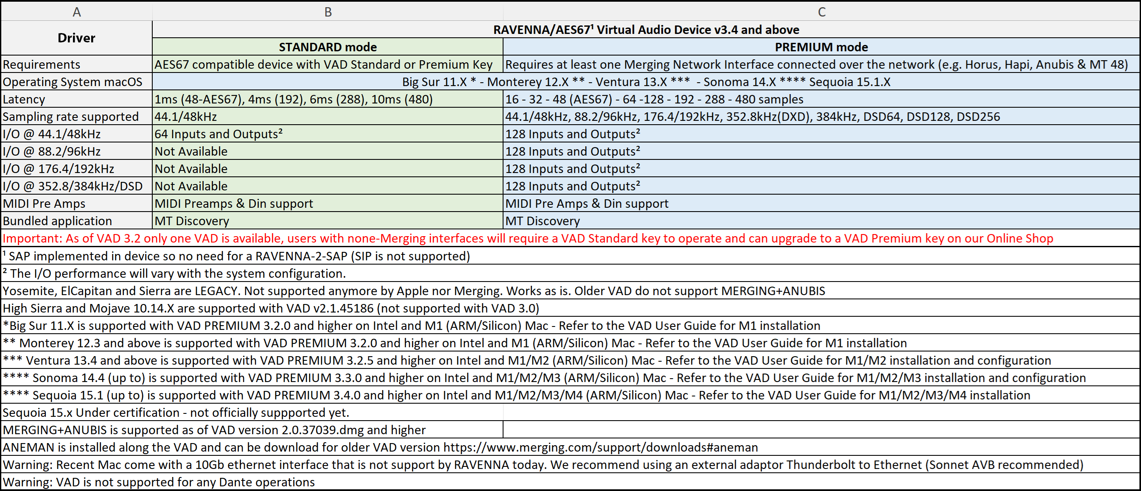Click the MIDI Pre Amps row label
The image size is (1141, 491).
(77, 203)
